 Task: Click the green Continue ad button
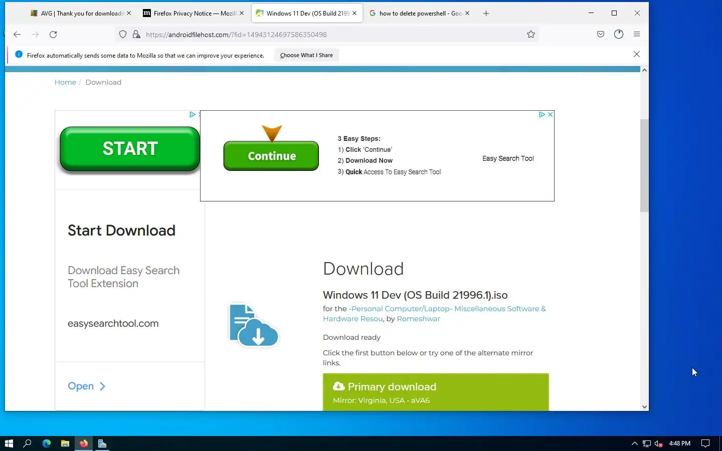271,156
